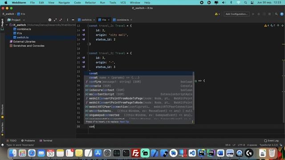Close the combine.ts editor tab
Screen dimensions: 285x160
click(131, 20)
